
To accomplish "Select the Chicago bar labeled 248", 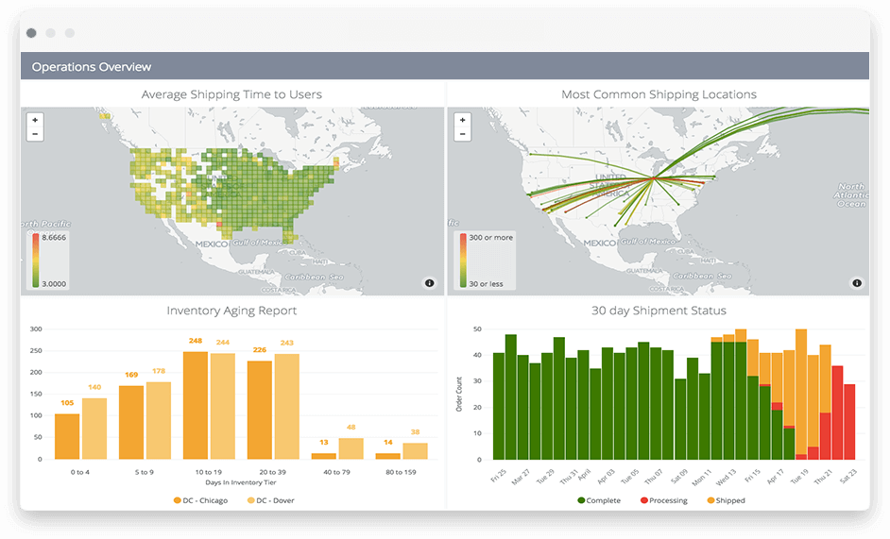I will click(x=196, y=405).
